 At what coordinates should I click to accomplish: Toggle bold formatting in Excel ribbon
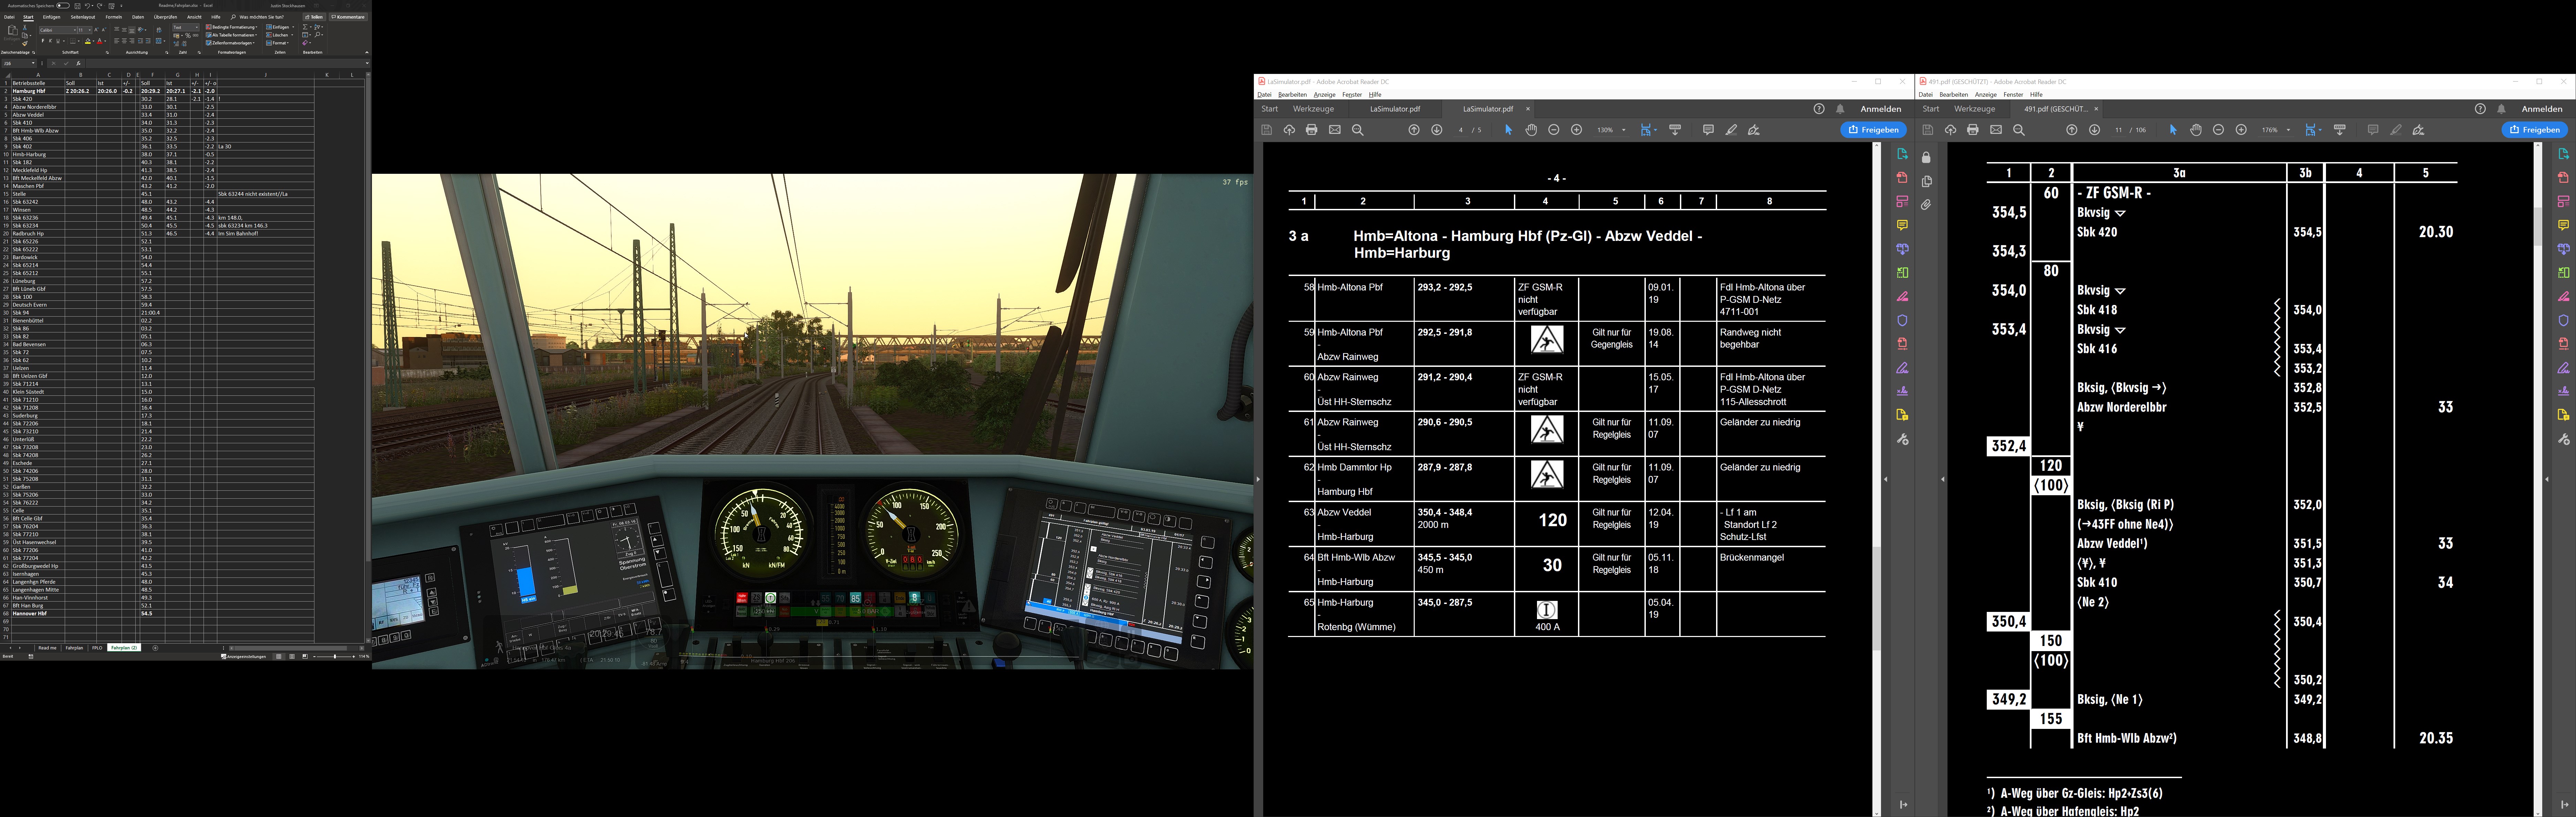(43, 41)
